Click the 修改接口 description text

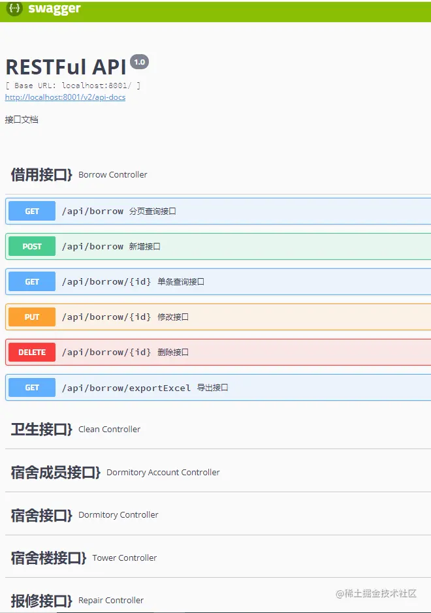pyautogui.click(x=173, y=317)
